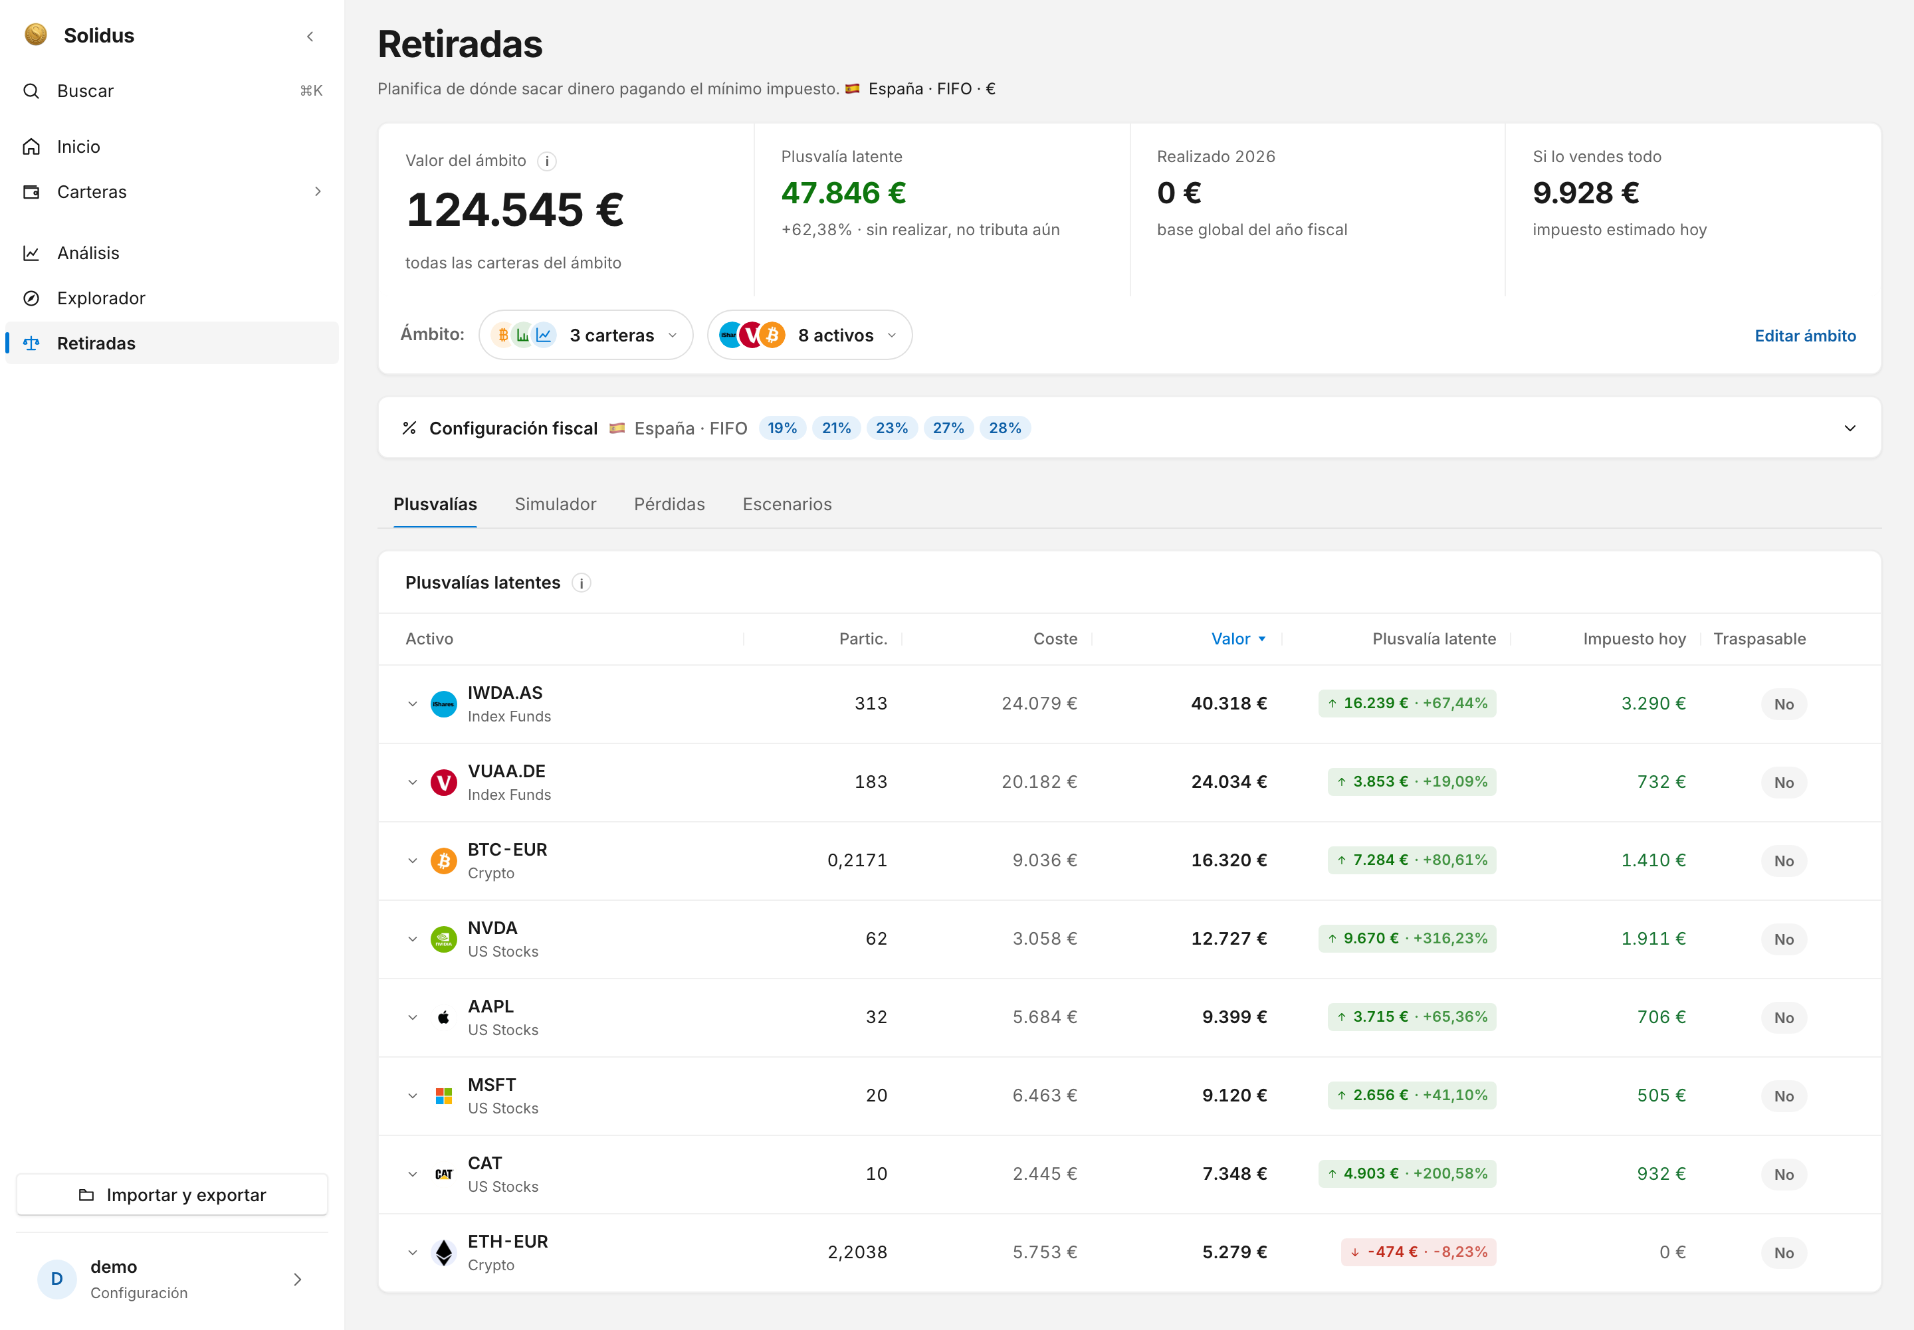
Task: Switch to the Escenarios tab
Action: pos(787,504)
